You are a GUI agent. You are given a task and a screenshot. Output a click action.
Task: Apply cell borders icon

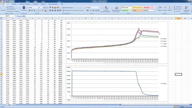point(38,11)
